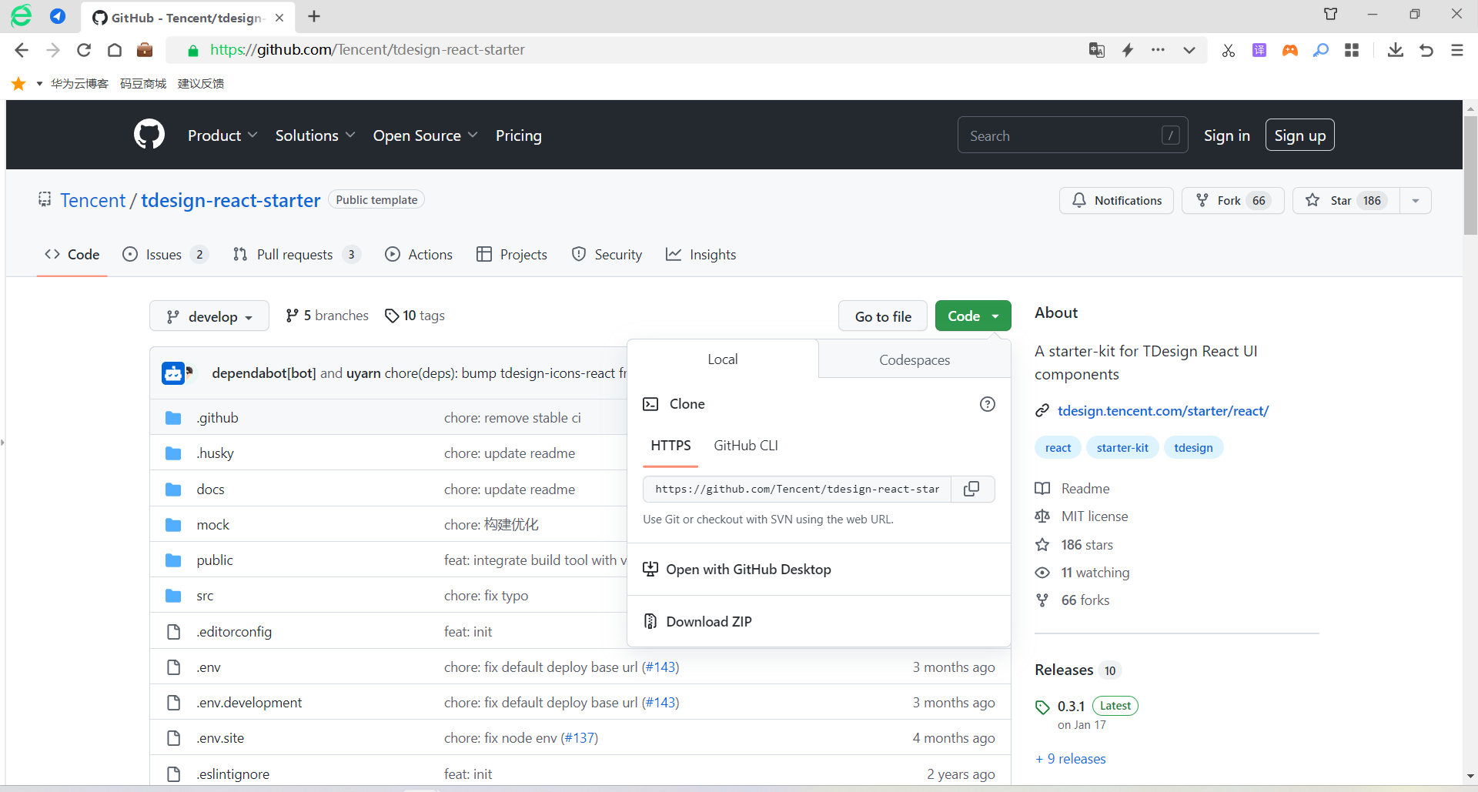
Task: Click the dependabot avatar icon
Action: pos(174,373)
